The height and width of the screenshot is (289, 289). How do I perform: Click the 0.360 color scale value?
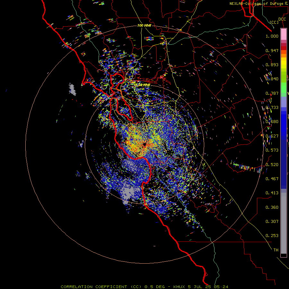pyautogui.click(x=272, y=207)
